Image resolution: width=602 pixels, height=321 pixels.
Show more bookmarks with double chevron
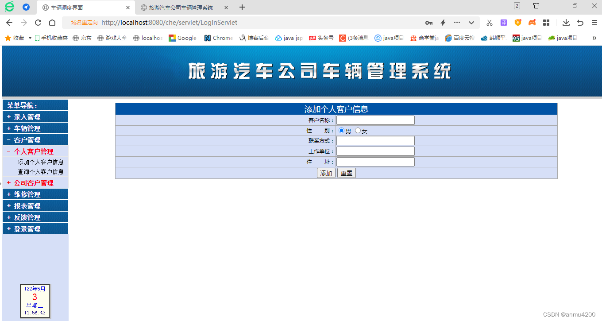594,38
